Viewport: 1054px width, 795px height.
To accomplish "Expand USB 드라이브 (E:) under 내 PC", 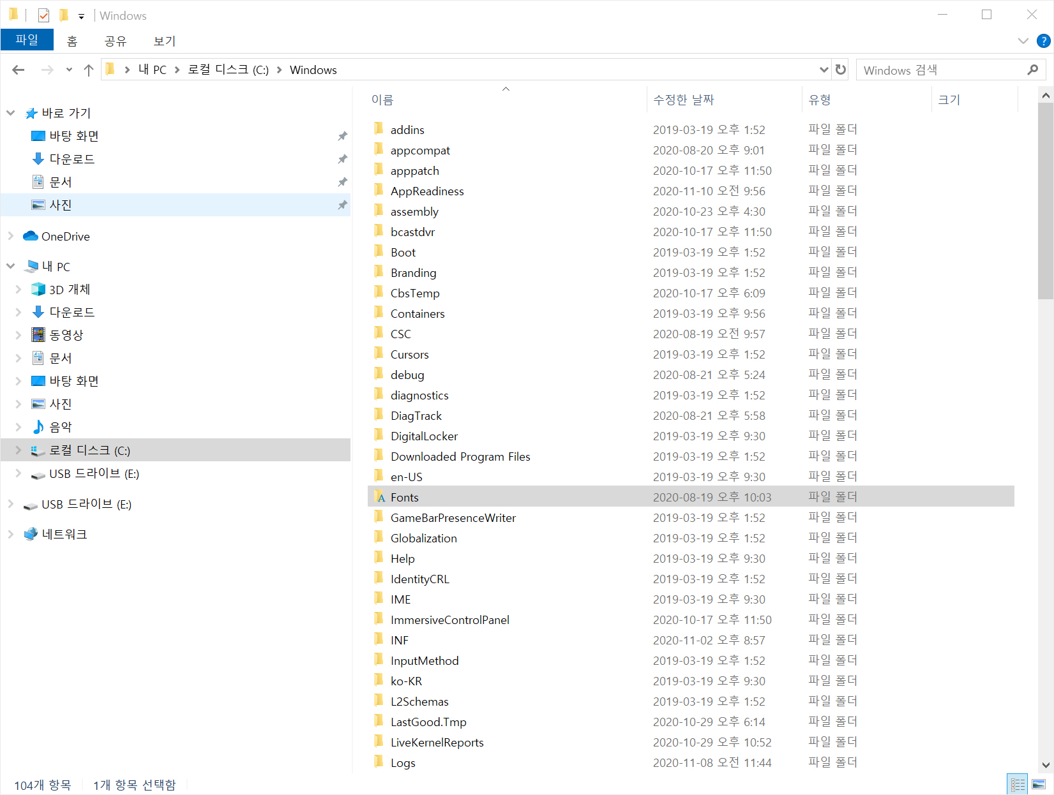I will point(18,473).
